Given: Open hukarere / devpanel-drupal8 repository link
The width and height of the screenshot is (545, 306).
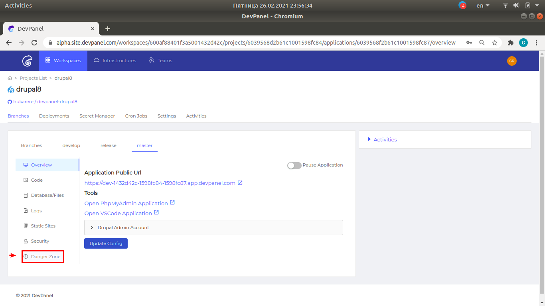Looking at the screenshot, I should (45, 102).
